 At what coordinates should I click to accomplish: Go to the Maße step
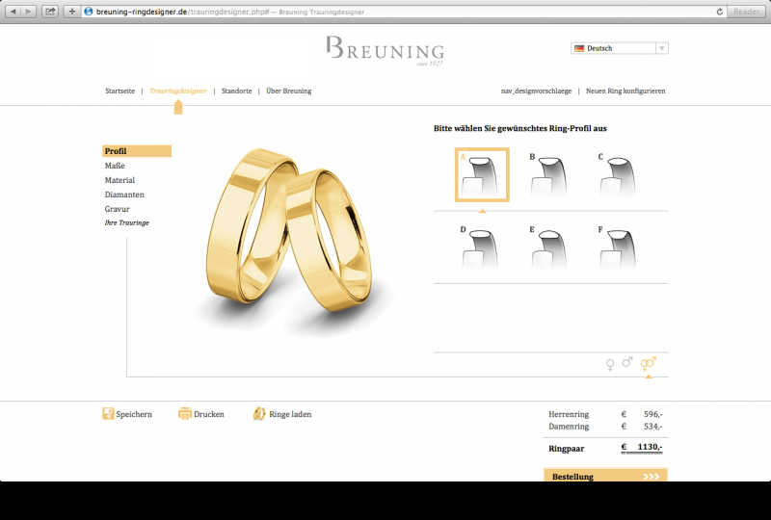point(115,166)
